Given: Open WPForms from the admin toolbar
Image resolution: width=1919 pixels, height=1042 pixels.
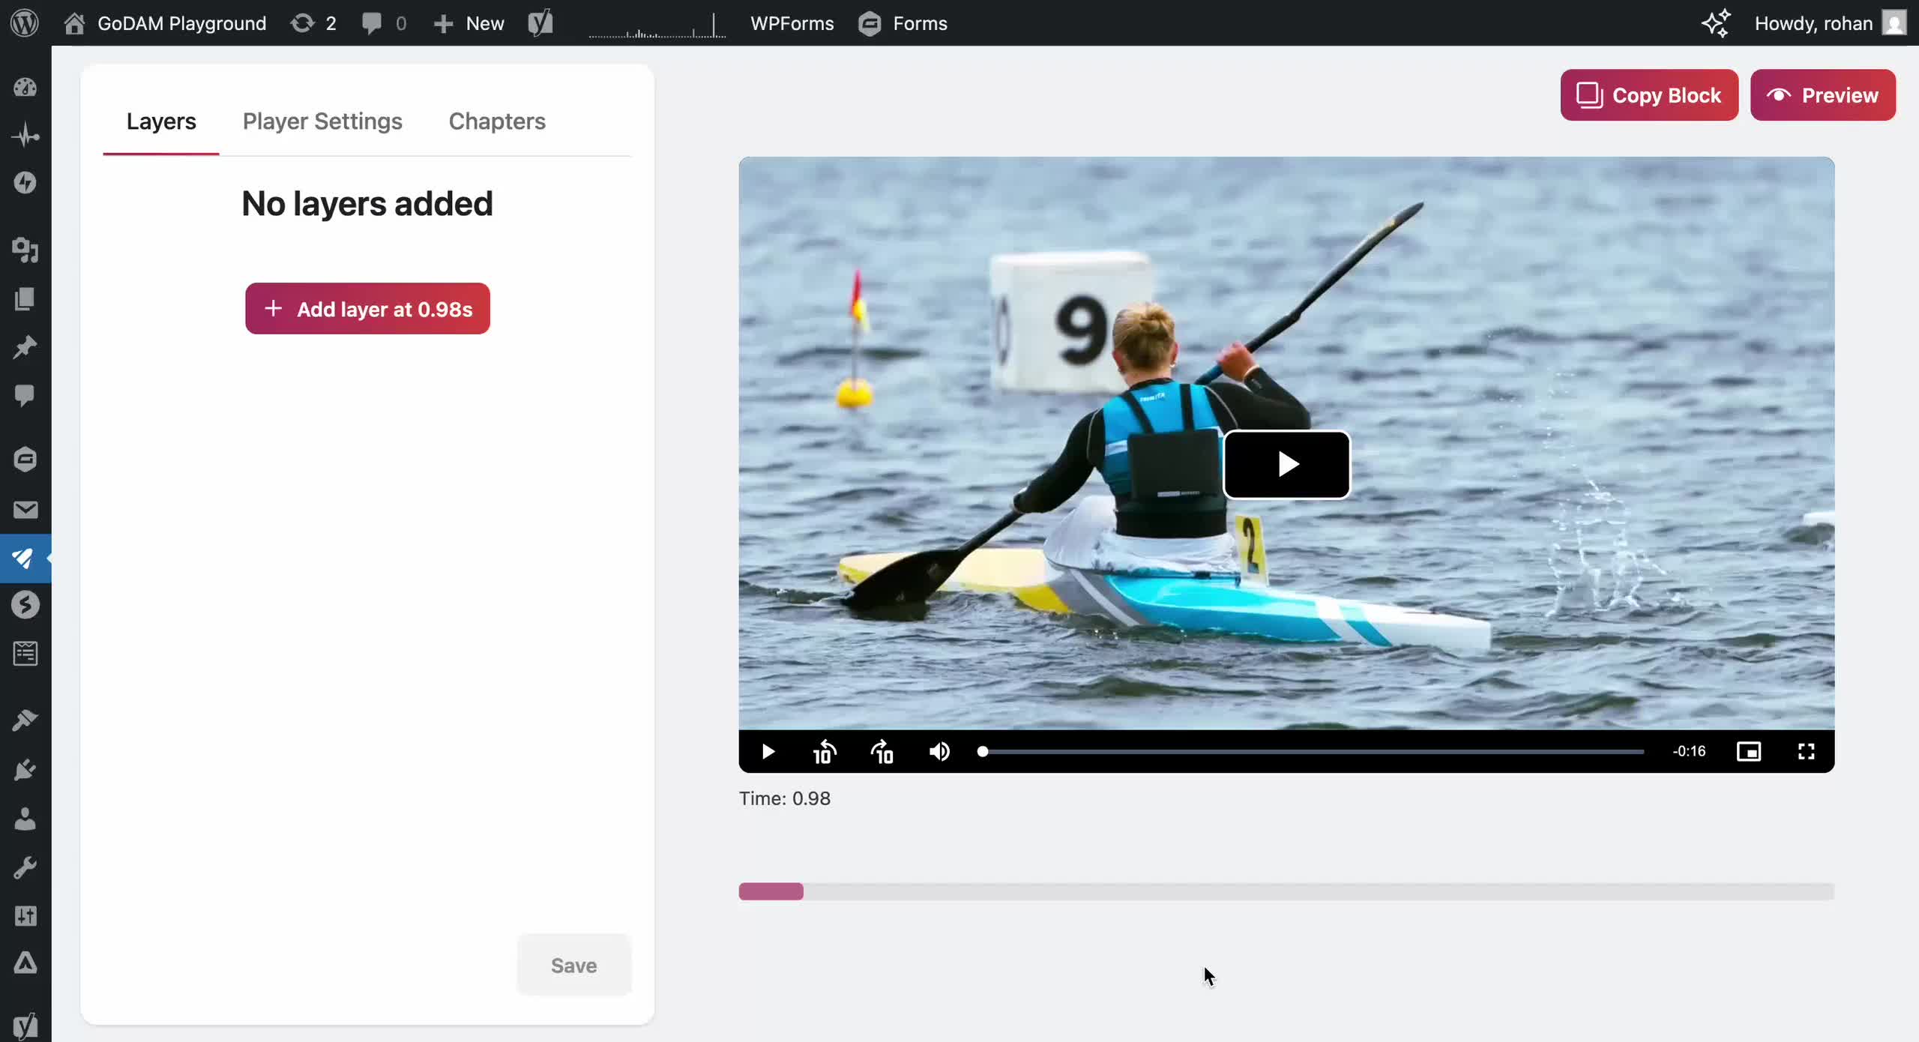Looking at the screenshot, I should coord(792,23).
